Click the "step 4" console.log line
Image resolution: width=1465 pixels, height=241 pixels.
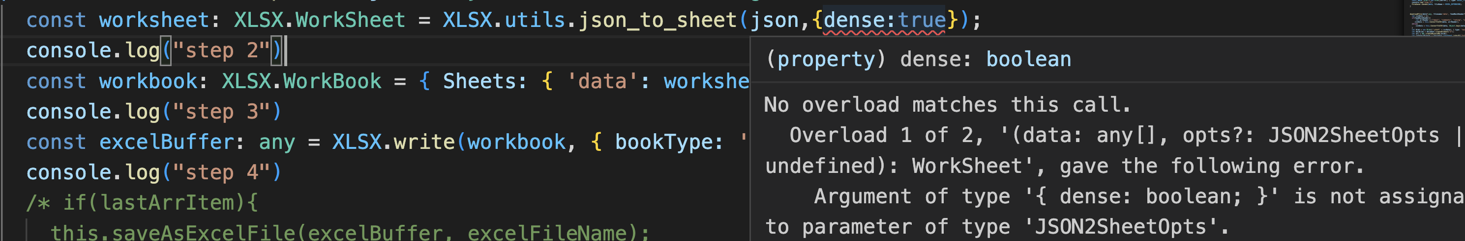tap(154, 172)
